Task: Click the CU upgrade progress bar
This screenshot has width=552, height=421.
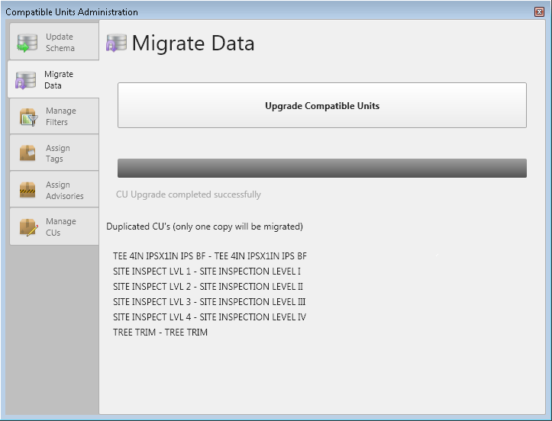Action: coord(321,168)
